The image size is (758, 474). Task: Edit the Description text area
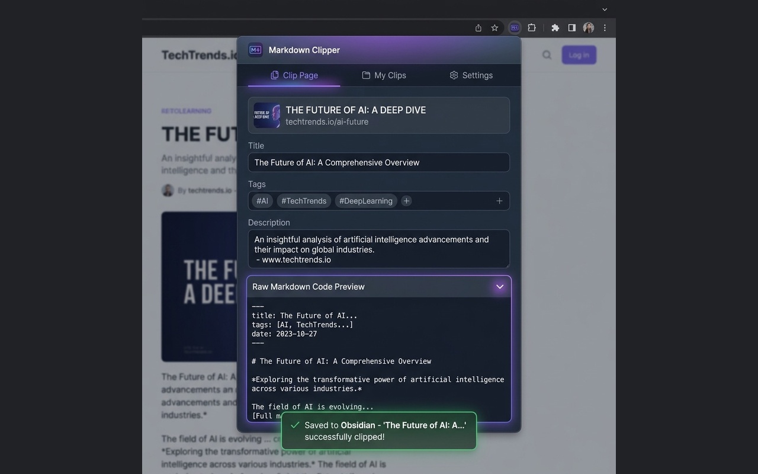coord(379,249)
